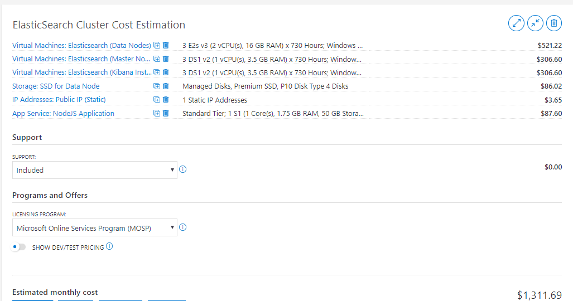Viewport: 573px width, 301px height.
Task: Clone the SSD for Data Node row
Action: coord(157,86)
